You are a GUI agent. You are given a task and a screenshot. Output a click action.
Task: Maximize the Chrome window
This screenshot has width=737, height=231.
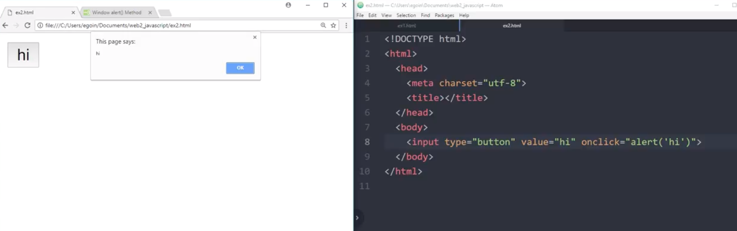[326, 5]
